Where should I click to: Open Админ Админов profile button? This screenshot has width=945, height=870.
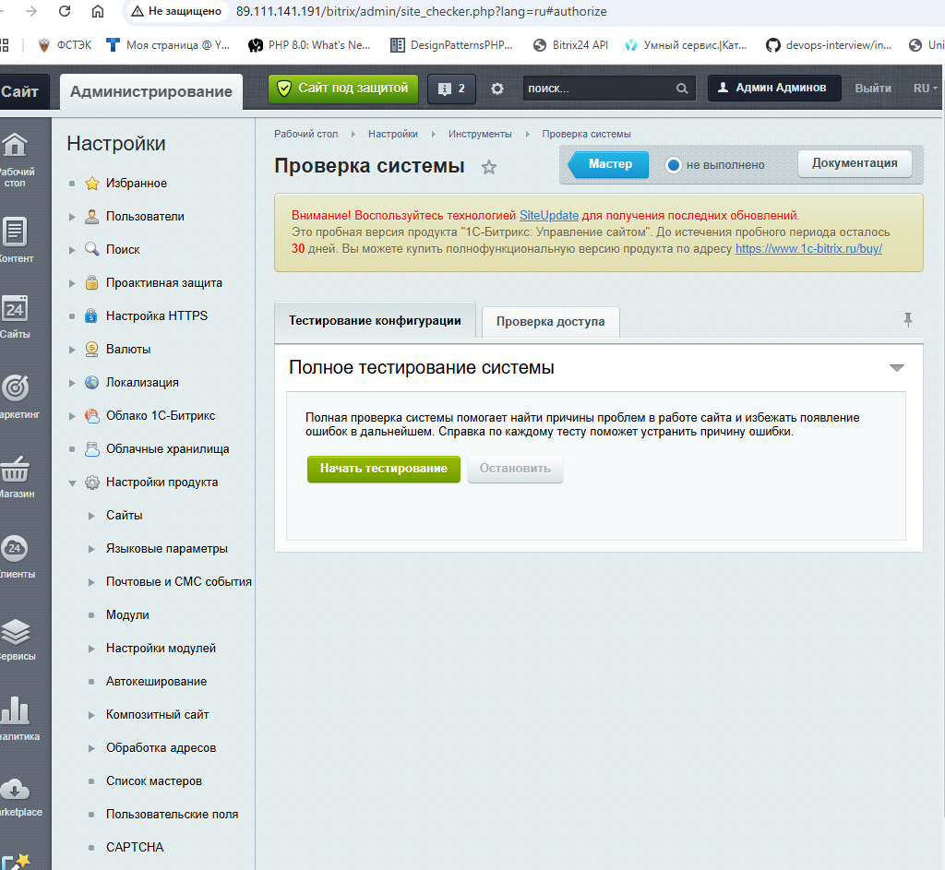(x=774, y=88)
